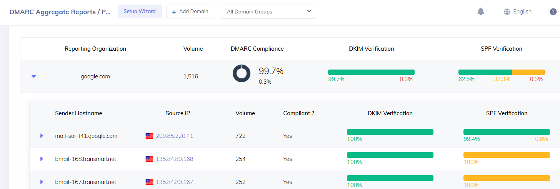560x189 pixels.
Task: Click the US flag beside 209.85.220.41
Action: 149,136
